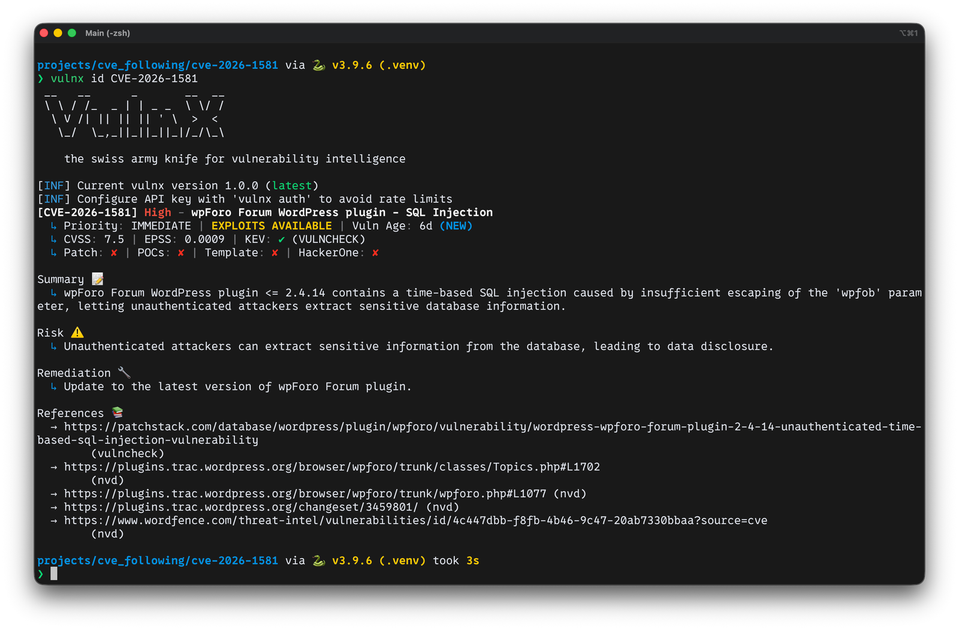Click the memo icon beside Summary
This screenshot has height=630, width=959.
[98, 279]
